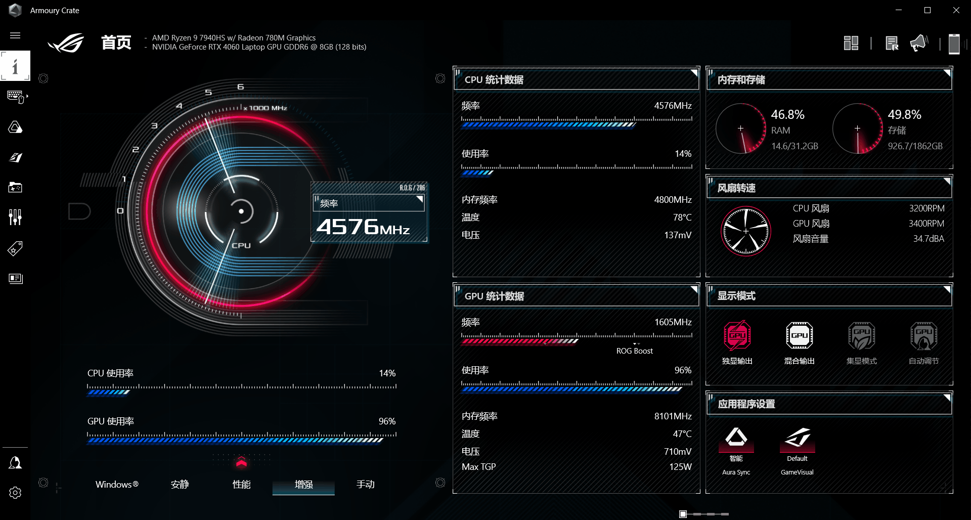Open the User Center profile icon

(x=15, y=463)
